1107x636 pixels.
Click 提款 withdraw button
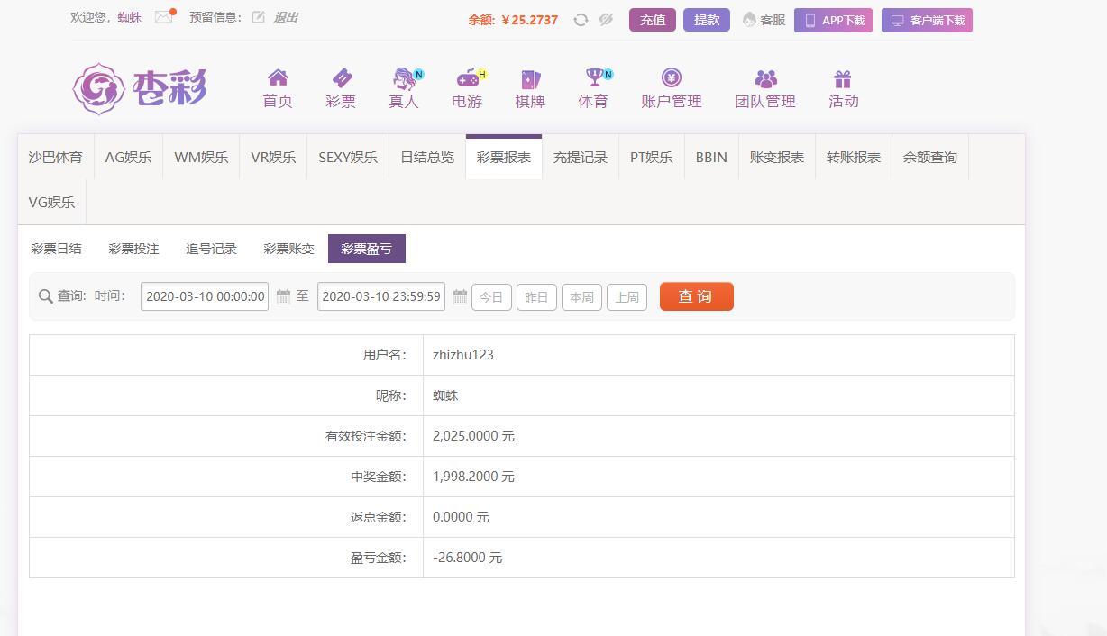(x=707, y=20)
